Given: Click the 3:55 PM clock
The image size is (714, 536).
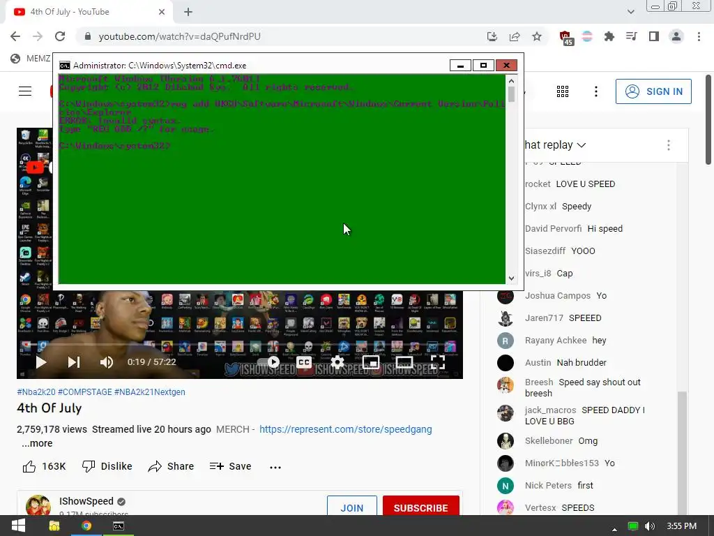Looking at the screenshot, I should pyautogui.click(x=682, y=526).
